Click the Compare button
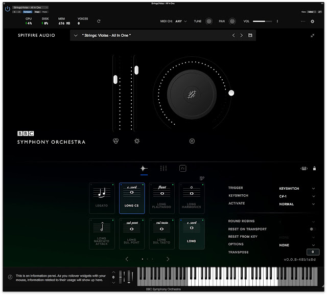327x295 pixels. coord(28,12)
